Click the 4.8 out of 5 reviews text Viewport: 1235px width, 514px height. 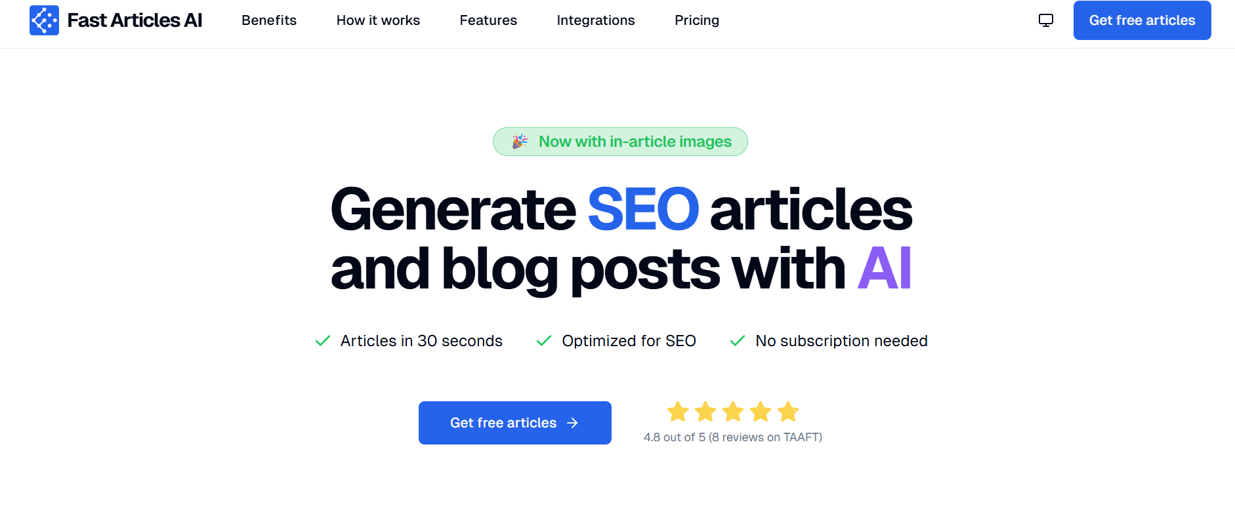[733, 437]
